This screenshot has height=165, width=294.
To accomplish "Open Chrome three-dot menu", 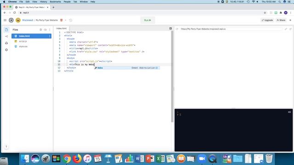I will tap(291, 12).
